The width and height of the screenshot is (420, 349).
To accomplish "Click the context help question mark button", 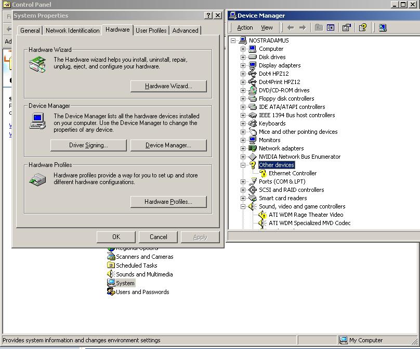I will pos(208,16).
